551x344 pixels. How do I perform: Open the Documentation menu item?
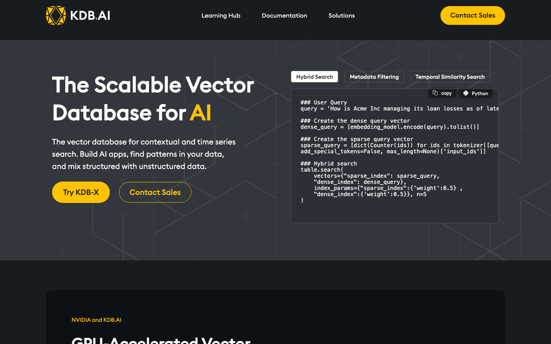[284, 16]
